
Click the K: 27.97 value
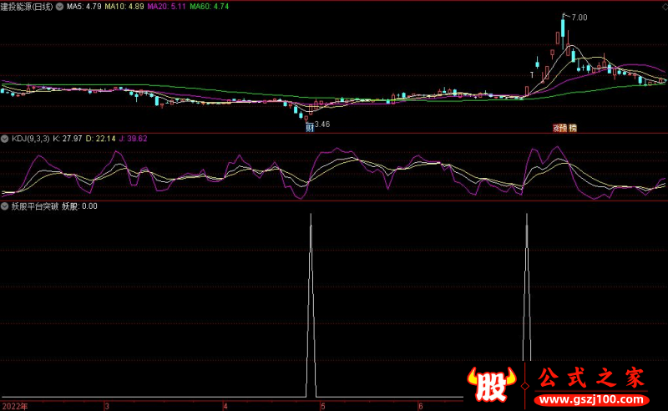click(68, 139)
